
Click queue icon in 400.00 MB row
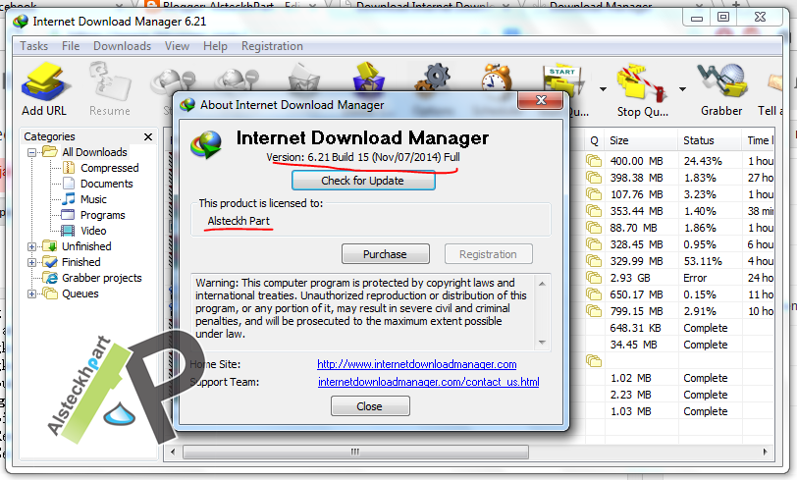(x=594, y=161)
